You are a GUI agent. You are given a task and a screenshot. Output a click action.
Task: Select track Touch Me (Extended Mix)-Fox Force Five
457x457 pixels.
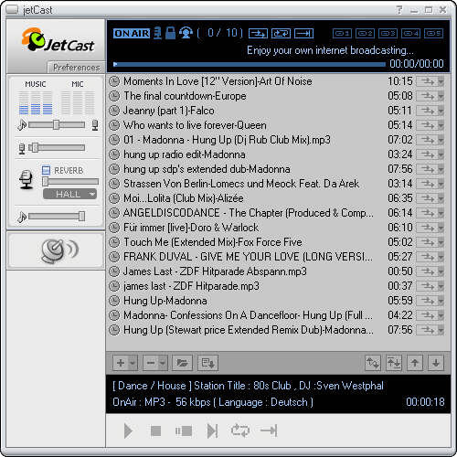[x=213, y=242]
